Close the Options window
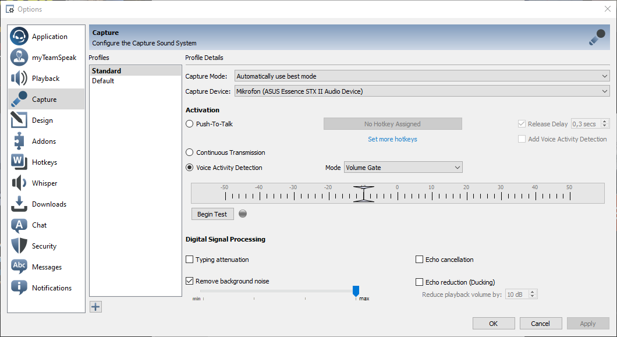This screenshot has height=337, width=617. point(608,9)
